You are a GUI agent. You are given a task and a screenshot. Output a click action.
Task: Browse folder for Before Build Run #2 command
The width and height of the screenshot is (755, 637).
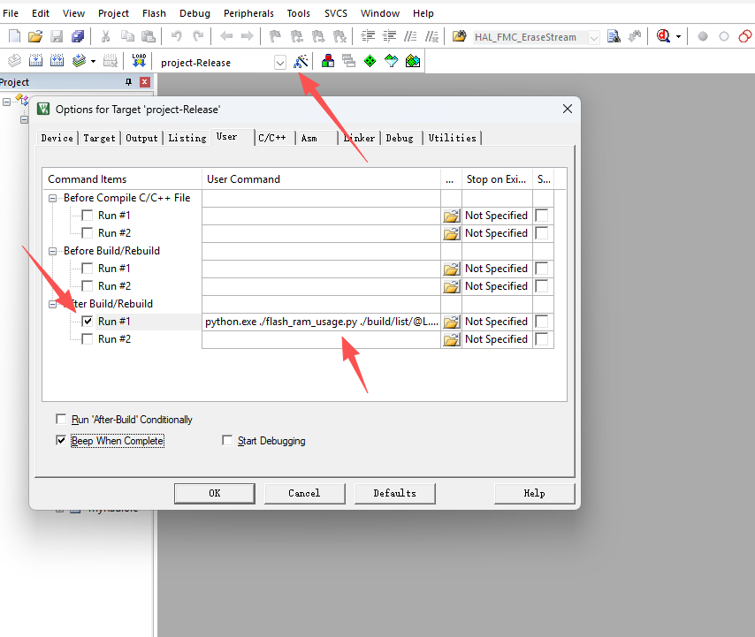(x=451, y=287)
